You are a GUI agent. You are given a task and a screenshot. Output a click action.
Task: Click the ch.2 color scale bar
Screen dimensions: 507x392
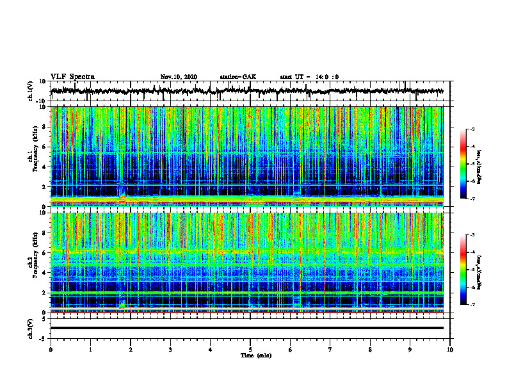[x=463, y=270]
